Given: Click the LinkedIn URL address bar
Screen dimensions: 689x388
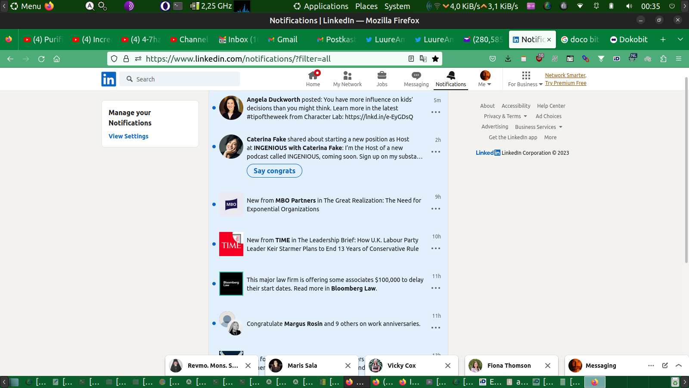Looking at the screenshot, I should [x=275, y=59].
